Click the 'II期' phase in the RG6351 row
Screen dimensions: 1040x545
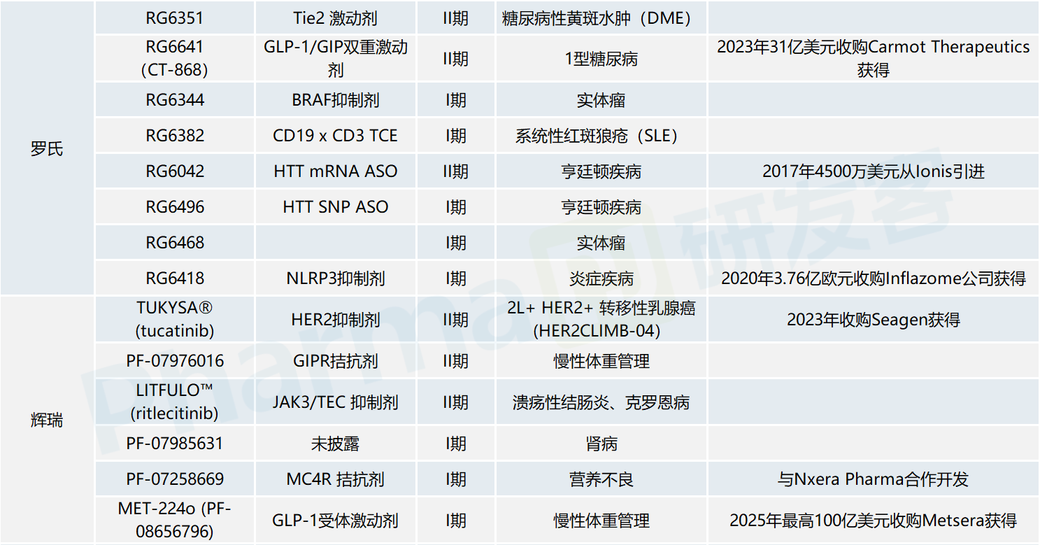click(x=456, y=17)
